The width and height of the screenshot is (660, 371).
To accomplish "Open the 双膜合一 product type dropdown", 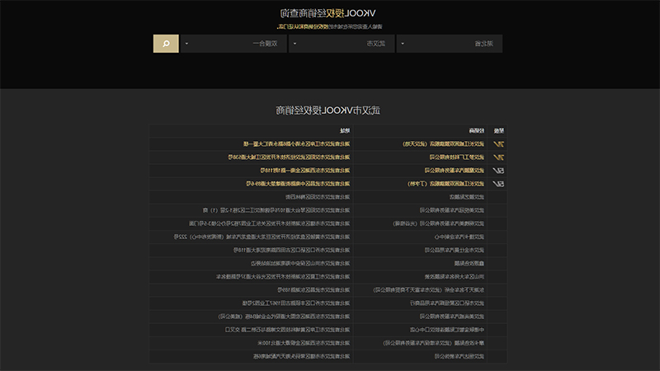I will (x=233, y=44).
